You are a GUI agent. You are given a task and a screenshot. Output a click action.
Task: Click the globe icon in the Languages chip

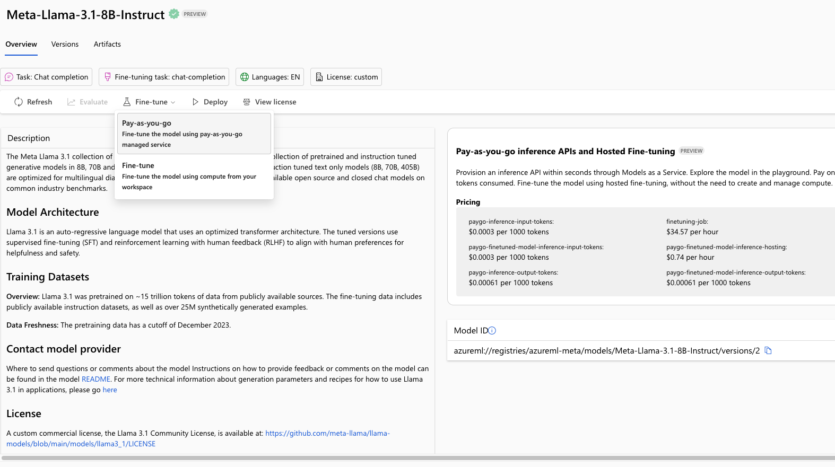245,77
